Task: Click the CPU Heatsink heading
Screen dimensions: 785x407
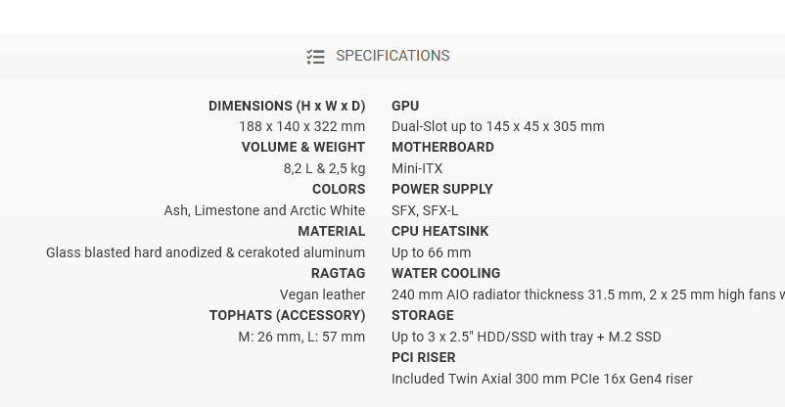Action: tap(439, 231)
